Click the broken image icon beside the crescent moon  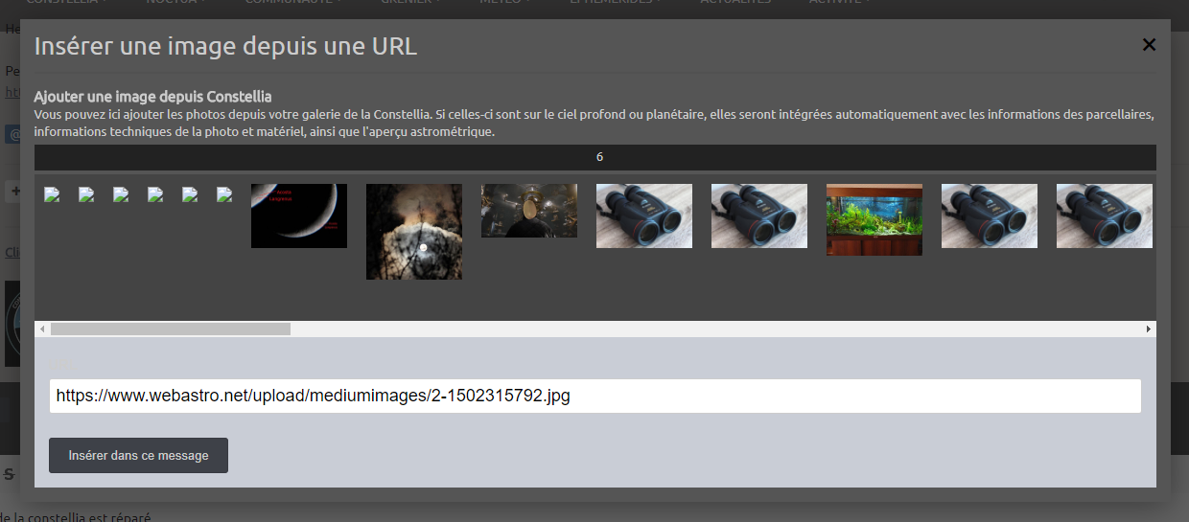click(225, 194)
